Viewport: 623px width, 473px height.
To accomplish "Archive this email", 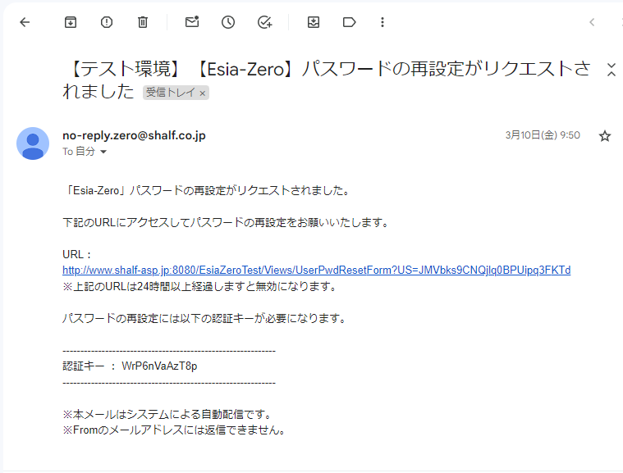I will click(x=71, y=22).
